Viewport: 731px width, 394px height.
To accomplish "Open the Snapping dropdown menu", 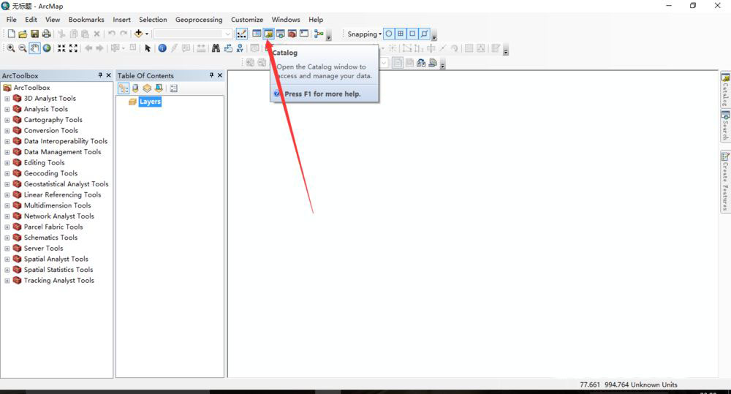I will click(365, 34).
